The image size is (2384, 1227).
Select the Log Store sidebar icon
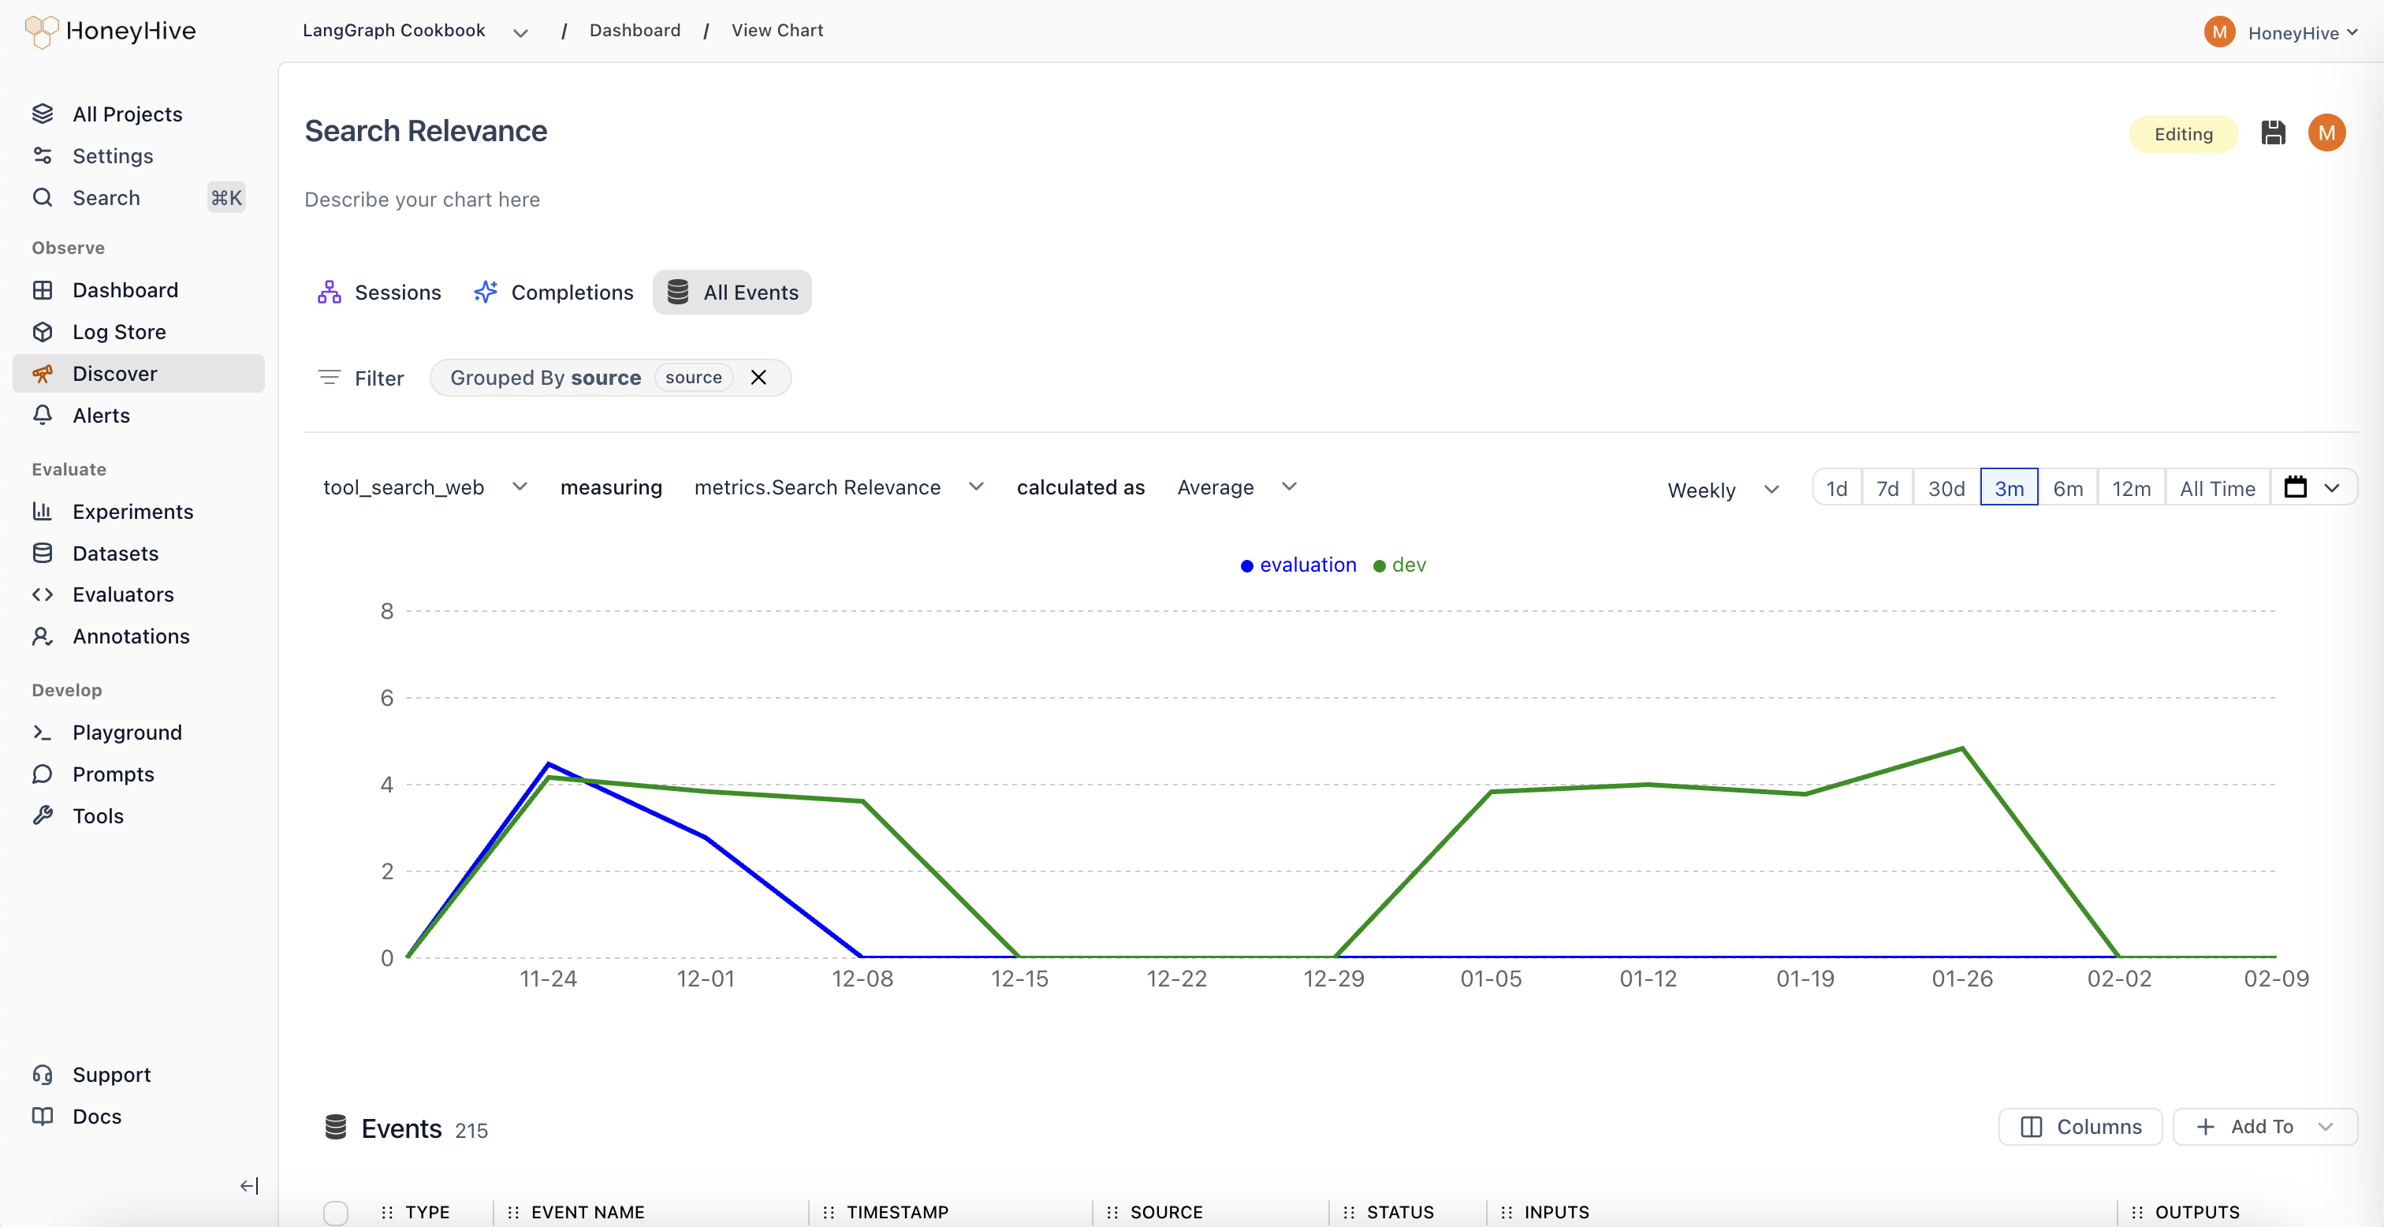(43, 330)
